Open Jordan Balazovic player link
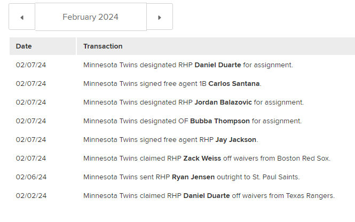Viewport: 355px width, 222px height. point(223,102)
